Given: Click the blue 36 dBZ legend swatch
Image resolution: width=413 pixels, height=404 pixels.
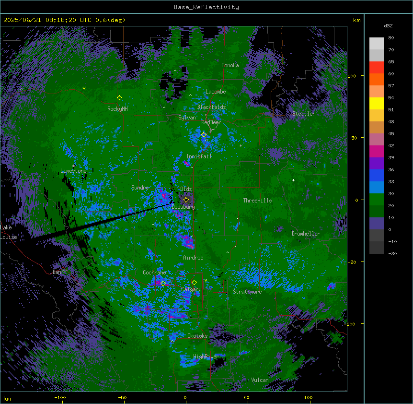Looking at the screenshot, I should coord(377,176).
